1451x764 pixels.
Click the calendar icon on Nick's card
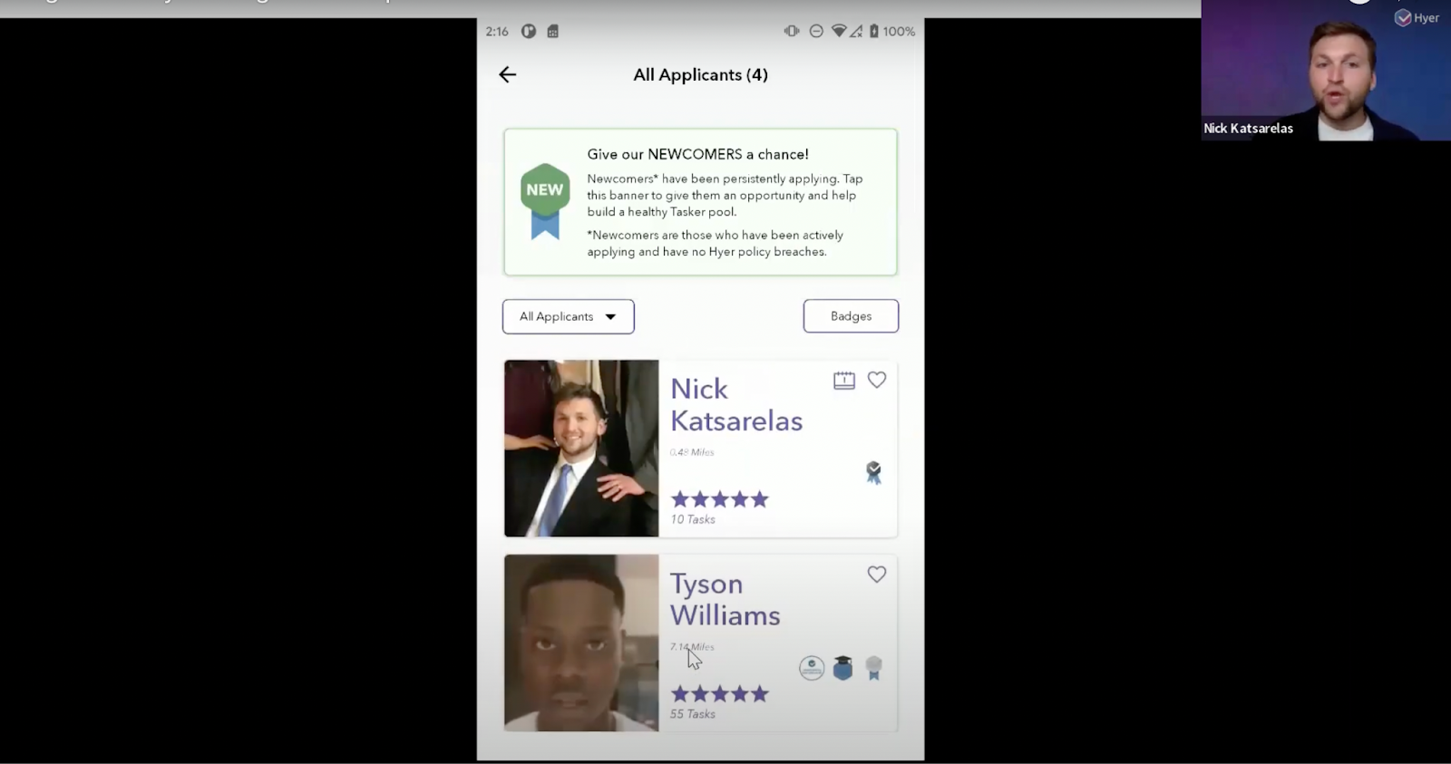(844, 381)
